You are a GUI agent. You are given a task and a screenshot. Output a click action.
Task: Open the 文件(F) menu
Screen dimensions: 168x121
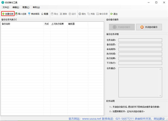tap(6, 7)
